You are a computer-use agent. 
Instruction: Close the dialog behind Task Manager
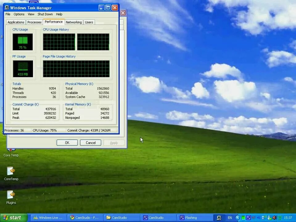pyautogui.click(x=123, y=13)
